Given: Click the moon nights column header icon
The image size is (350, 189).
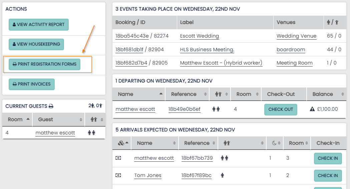Looking at the screenshot, I should [274, 143].
